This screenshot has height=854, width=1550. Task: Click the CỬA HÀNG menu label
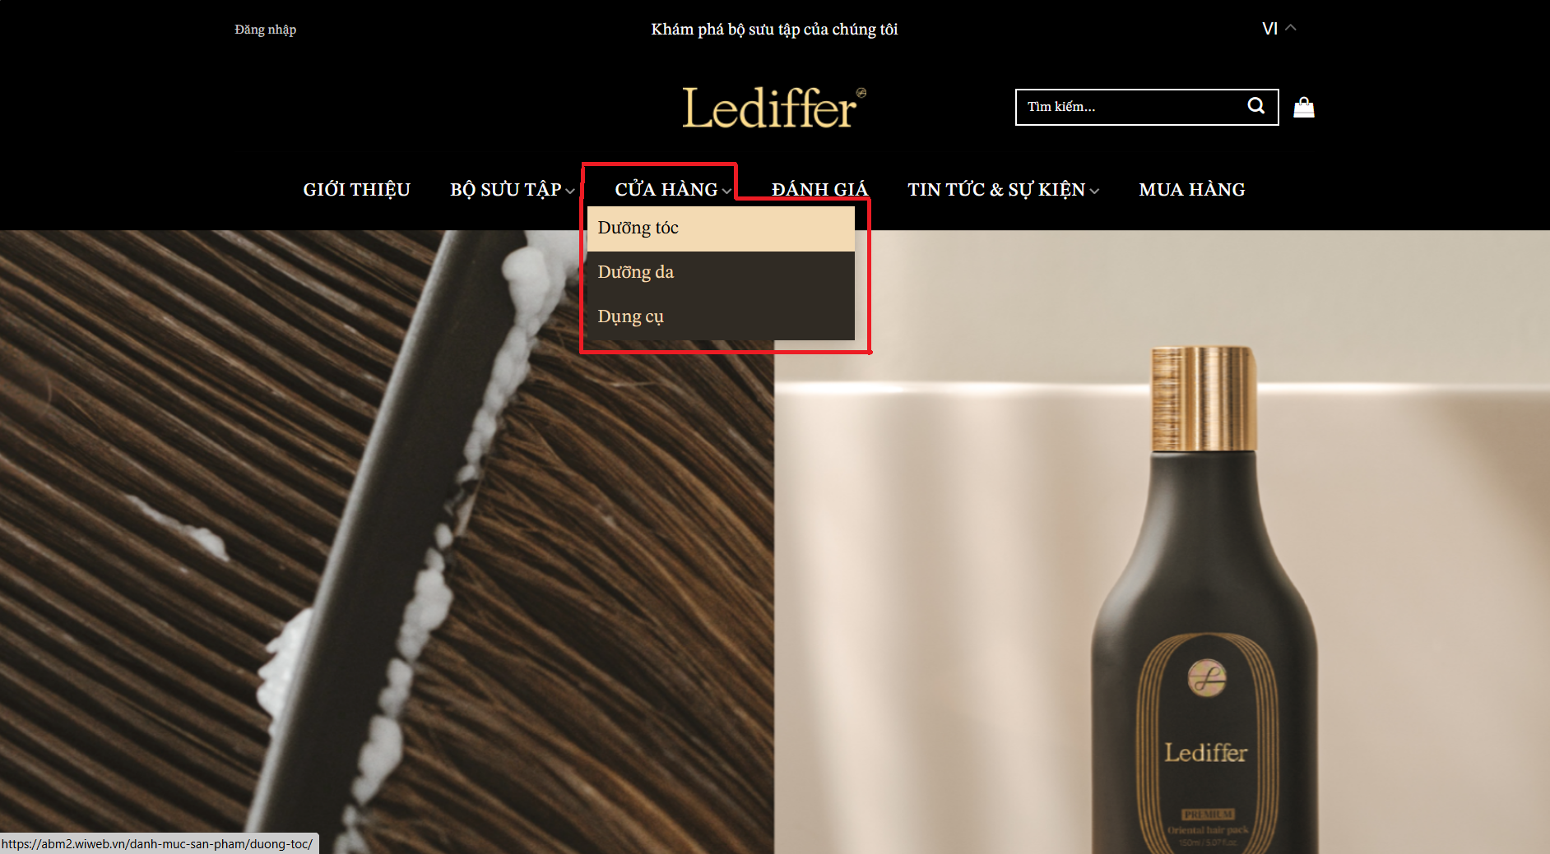666,190
